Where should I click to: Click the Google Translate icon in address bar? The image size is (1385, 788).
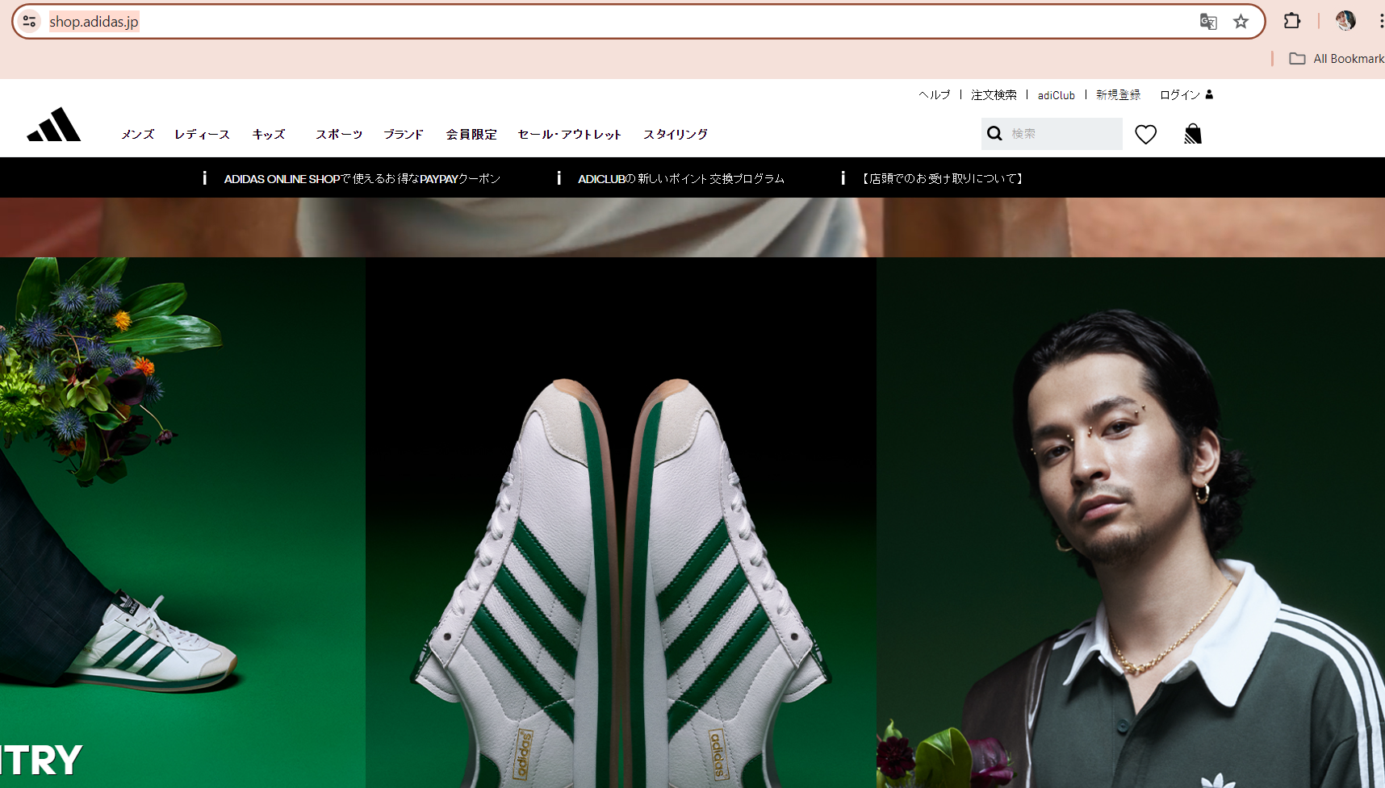pyautogui.click(x=1208, y=22)
